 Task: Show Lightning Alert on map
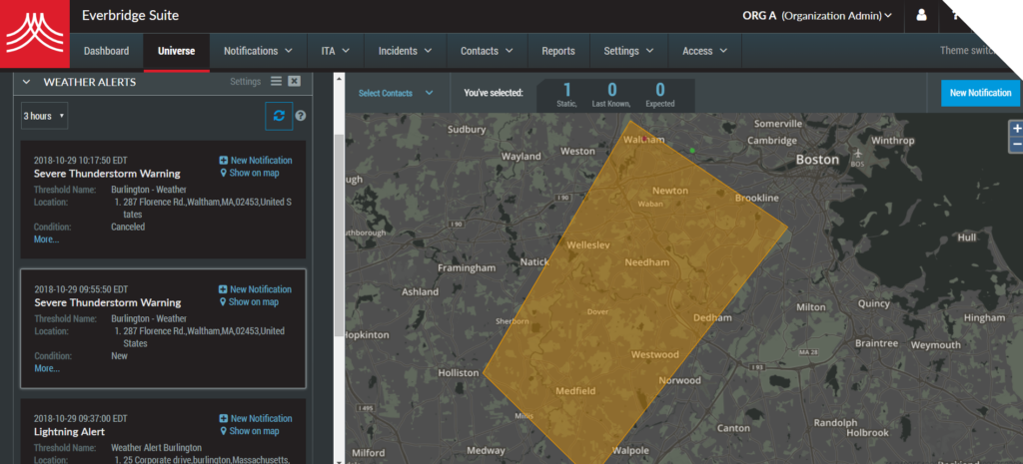point(254,431)
